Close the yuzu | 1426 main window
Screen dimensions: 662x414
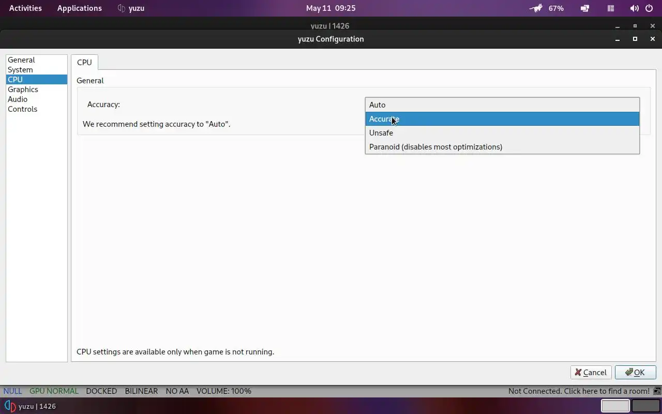pos(652,26)
